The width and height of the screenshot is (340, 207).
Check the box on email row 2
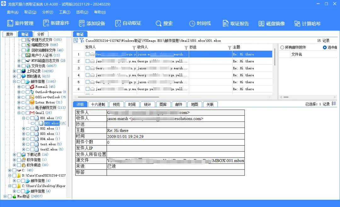(x=88, y=61)
